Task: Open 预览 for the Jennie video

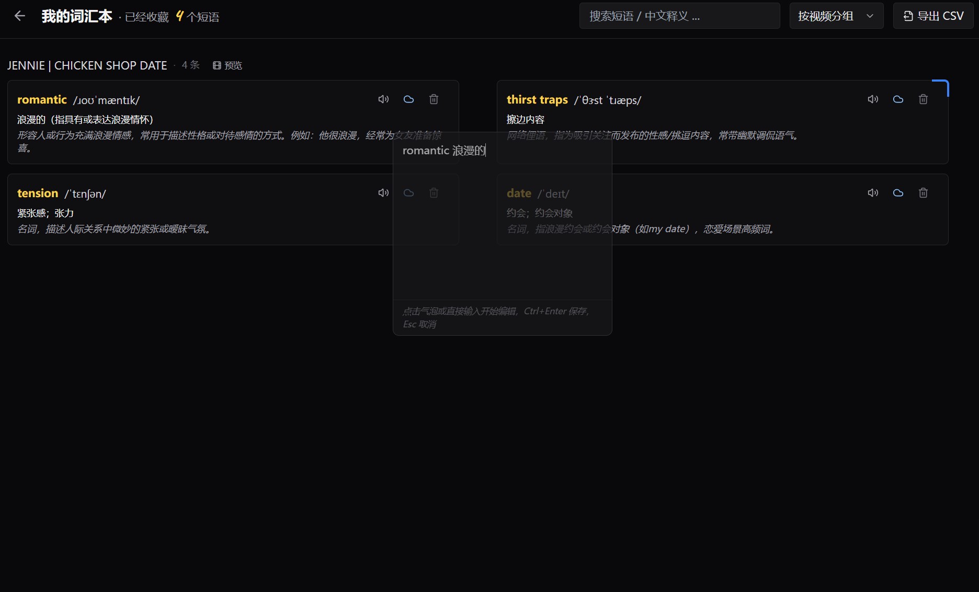Action: coord(227,65)
